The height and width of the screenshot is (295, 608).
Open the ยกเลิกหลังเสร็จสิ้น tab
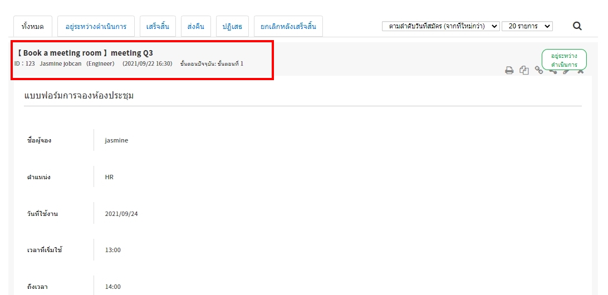(288, 26)
